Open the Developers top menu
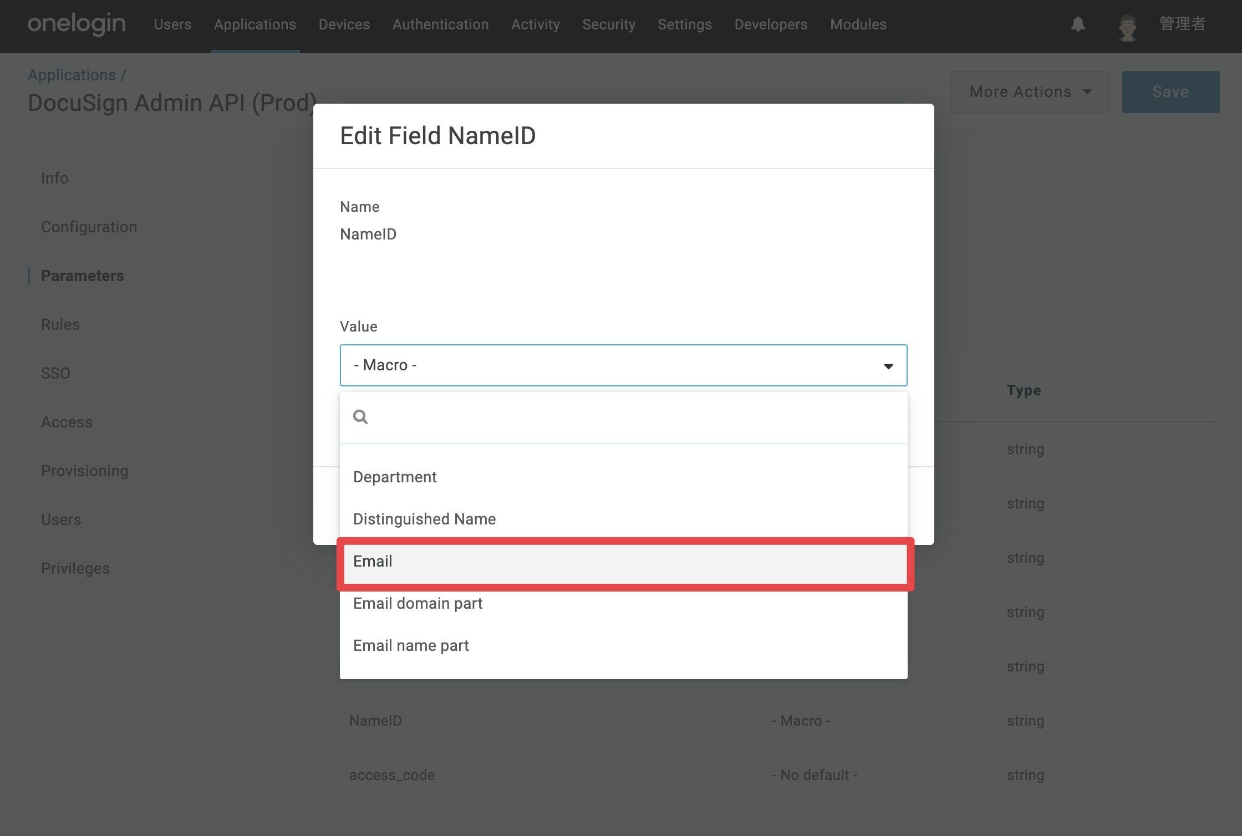Screen dimensions: 1242x836 [x=771, y=24]
